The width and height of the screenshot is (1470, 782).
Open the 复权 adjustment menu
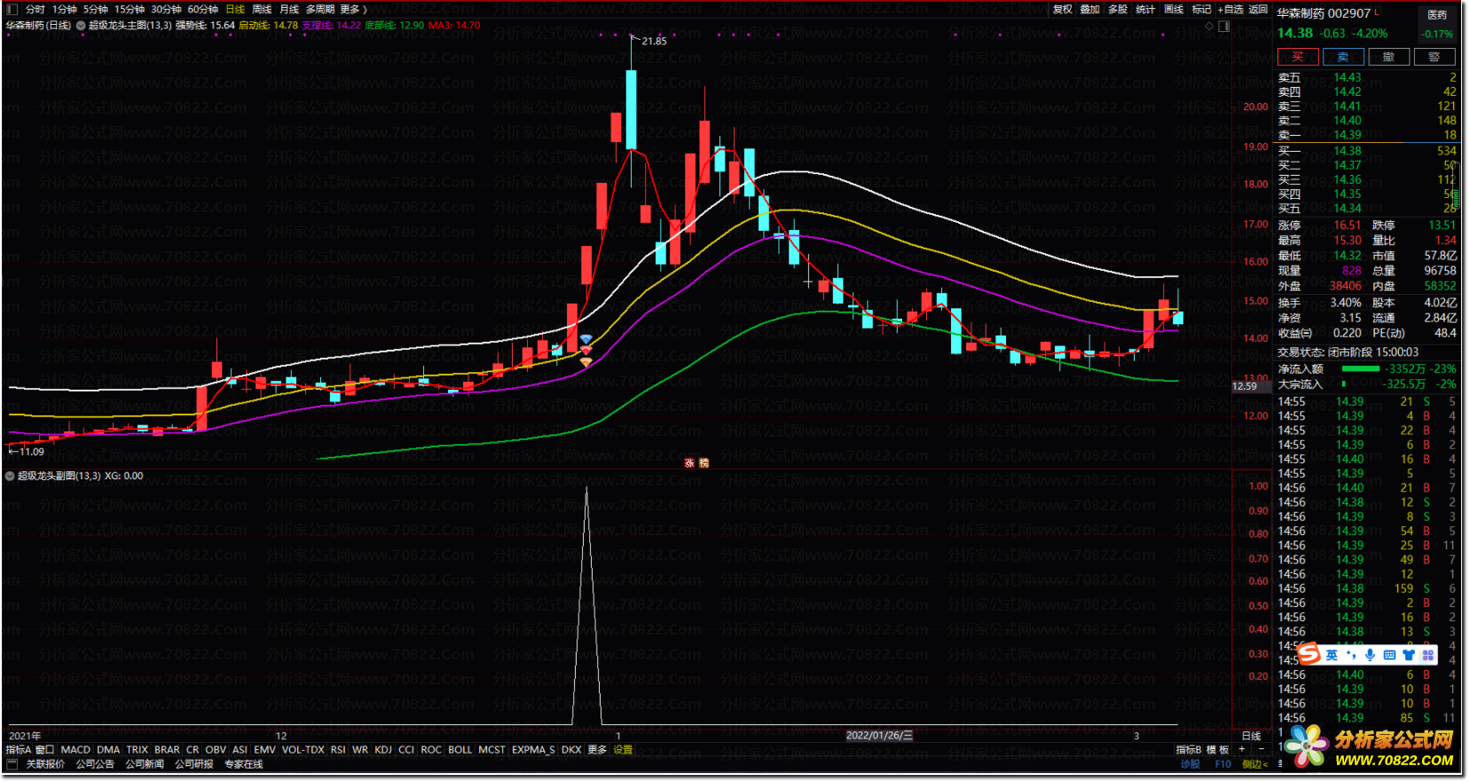point(1063,10)
